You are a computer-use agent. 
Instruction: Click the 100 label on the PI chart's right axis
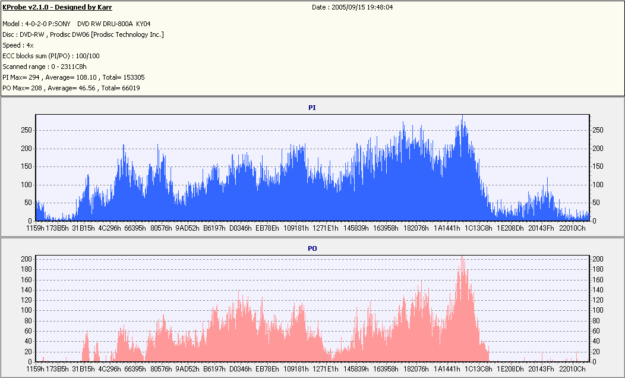[x=598, y=185]
